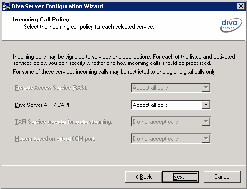Click the sentence about analog or digital calls
247x189 pixels.
tap(115, 72)
